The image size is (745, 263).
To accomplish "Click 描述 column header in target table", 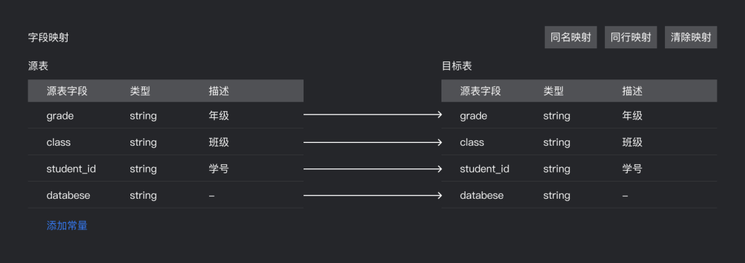I will pos(633,91).
